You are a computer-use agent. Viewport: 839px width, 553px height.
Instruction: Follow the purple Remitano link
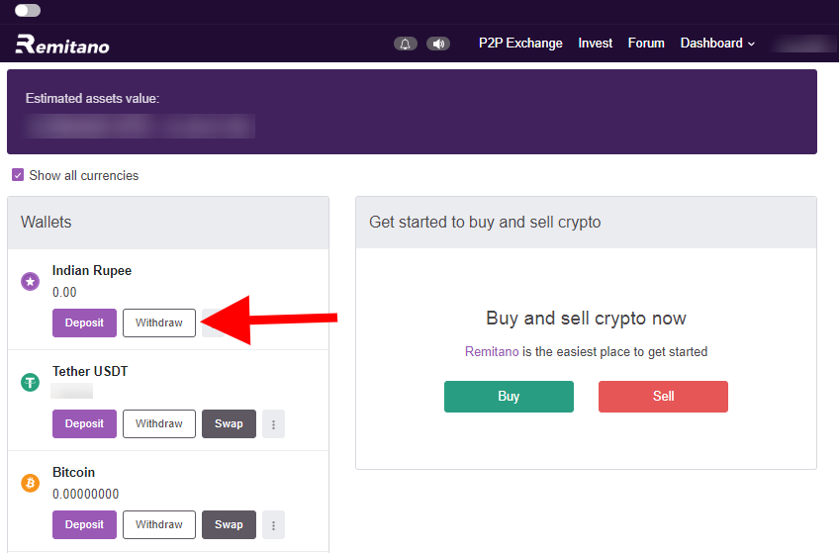492,351
